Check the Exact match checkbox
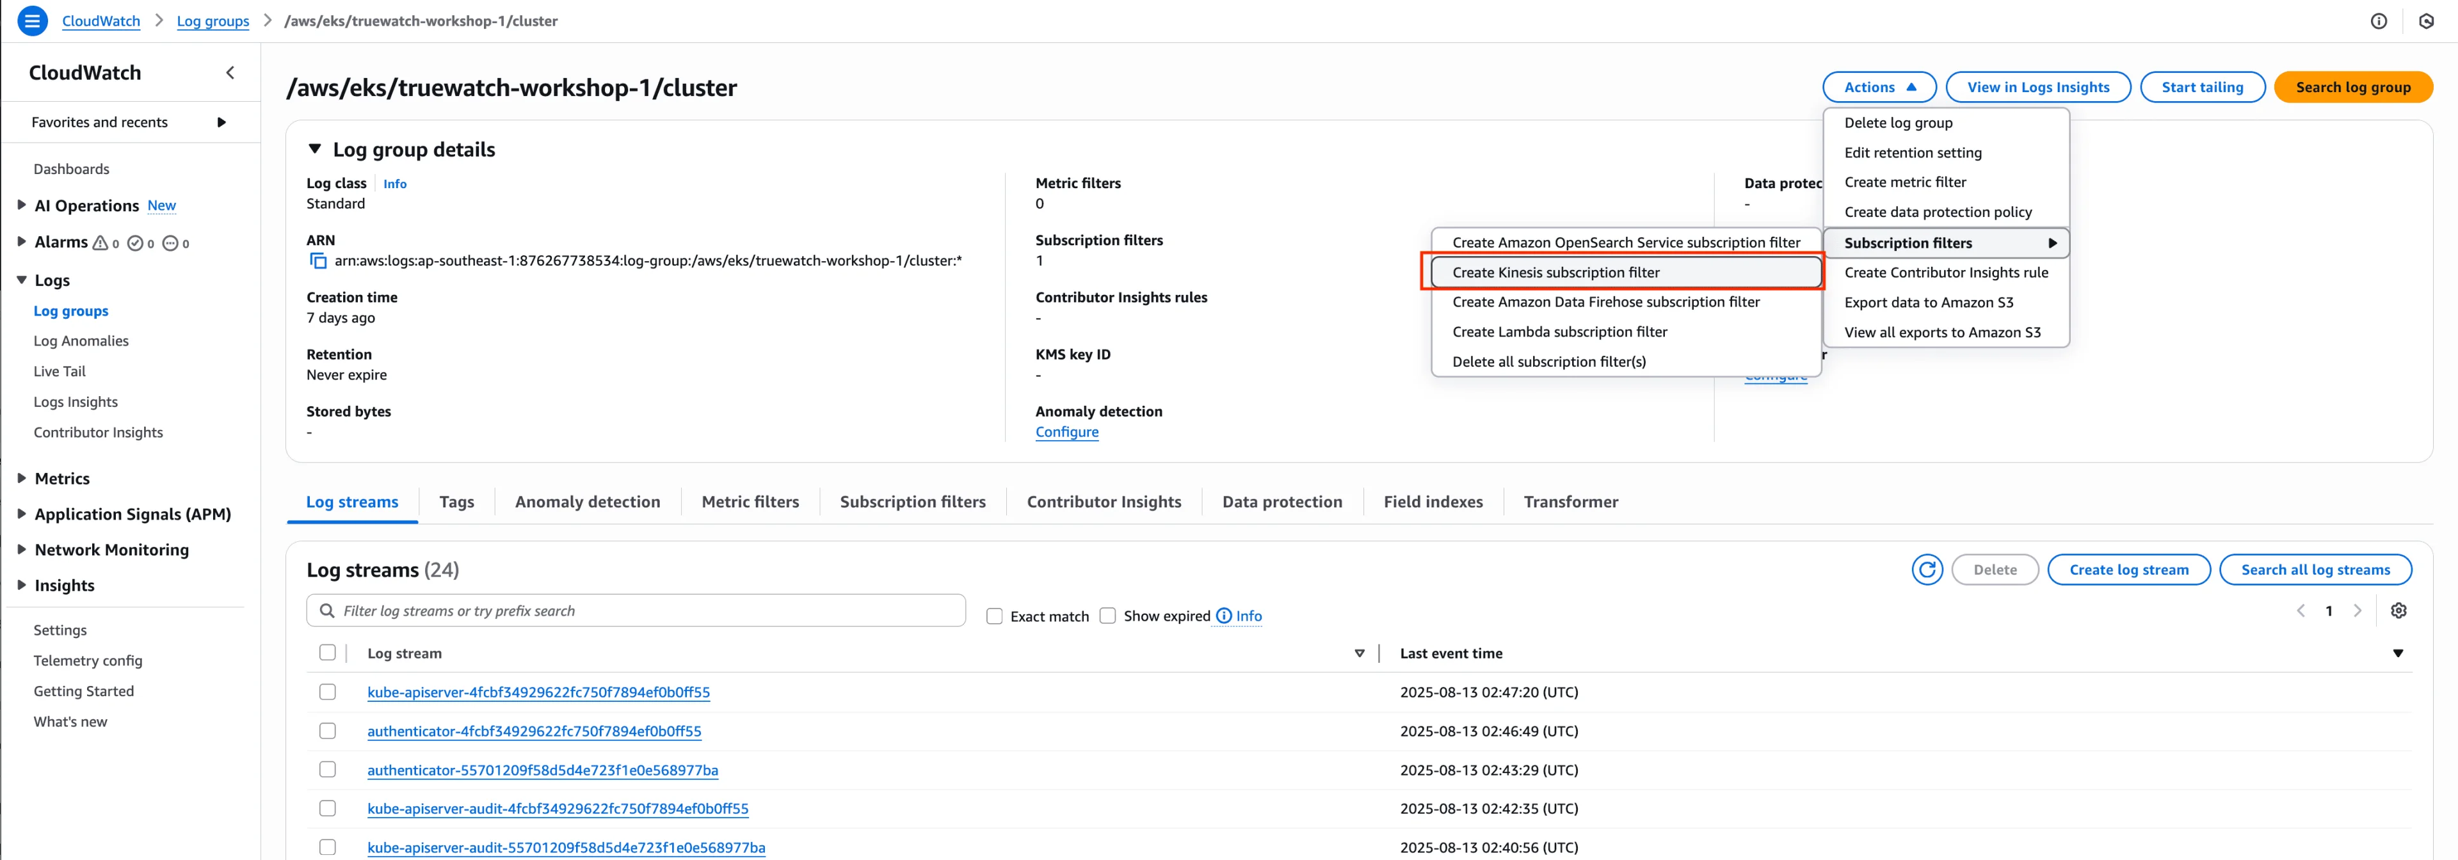The image size is (2458, 860). point(994,616)
